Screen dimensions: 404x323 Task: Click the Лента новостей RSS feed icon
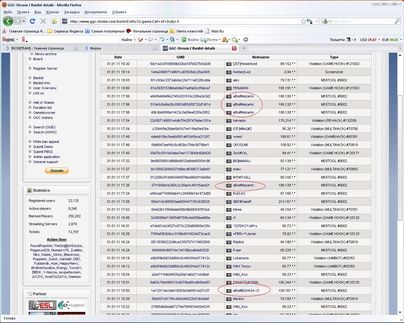172,31
